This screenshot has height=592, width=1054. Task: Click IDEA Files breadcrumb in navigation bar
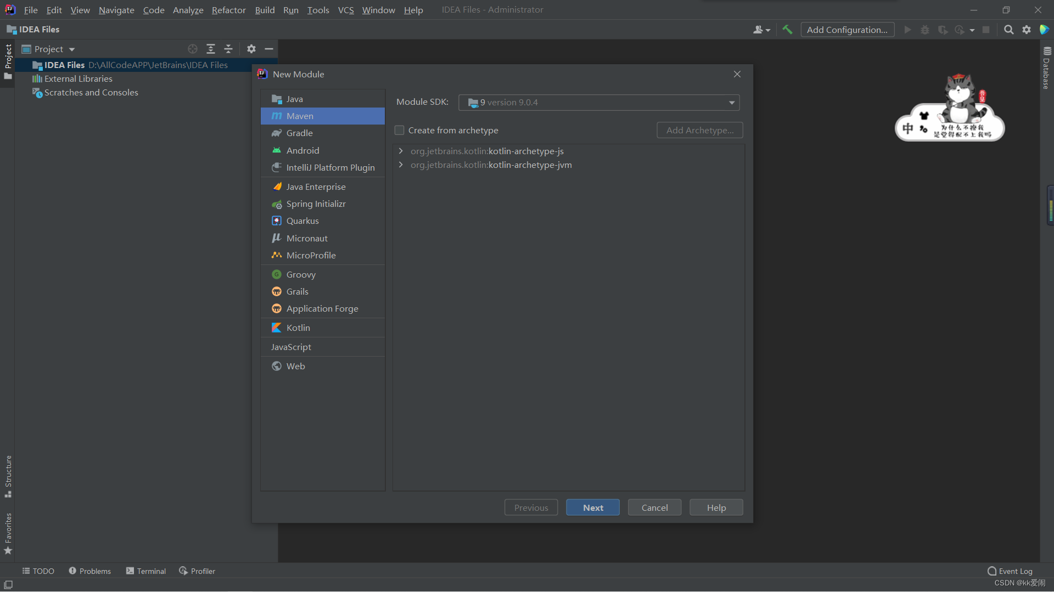(x=33, y=30)
